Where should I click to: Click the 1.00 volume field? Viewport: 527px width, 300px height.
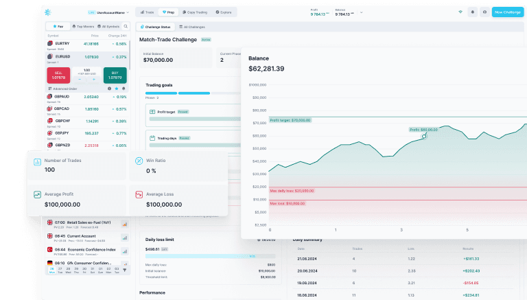pos(86,70)
